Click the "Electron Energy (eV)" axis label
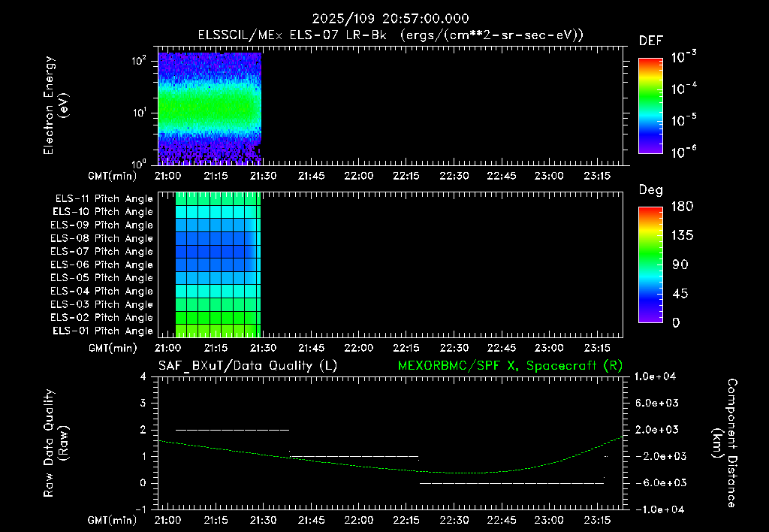Viewport: 769px width, 532px height. pyautogui.click(x=56, y=105)
